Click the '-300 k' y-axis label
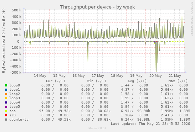 click(16, 60)
